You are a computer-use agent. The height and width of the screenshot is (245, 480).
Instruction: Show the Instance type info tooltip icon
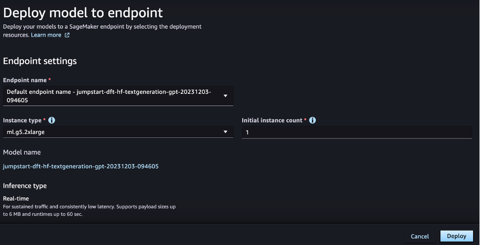coord(52,120)
